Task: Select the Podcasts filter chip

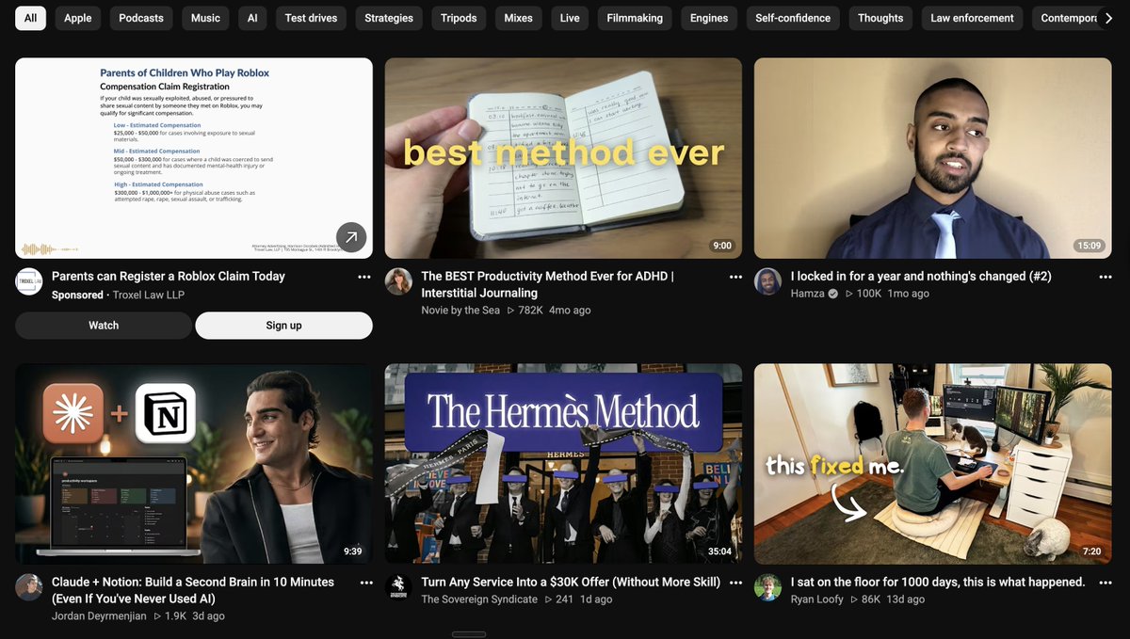Action: (141, 18)
